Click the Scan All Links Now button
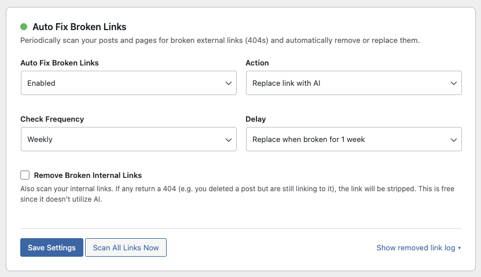Screen dimensions: 481x277 [126, 247]
